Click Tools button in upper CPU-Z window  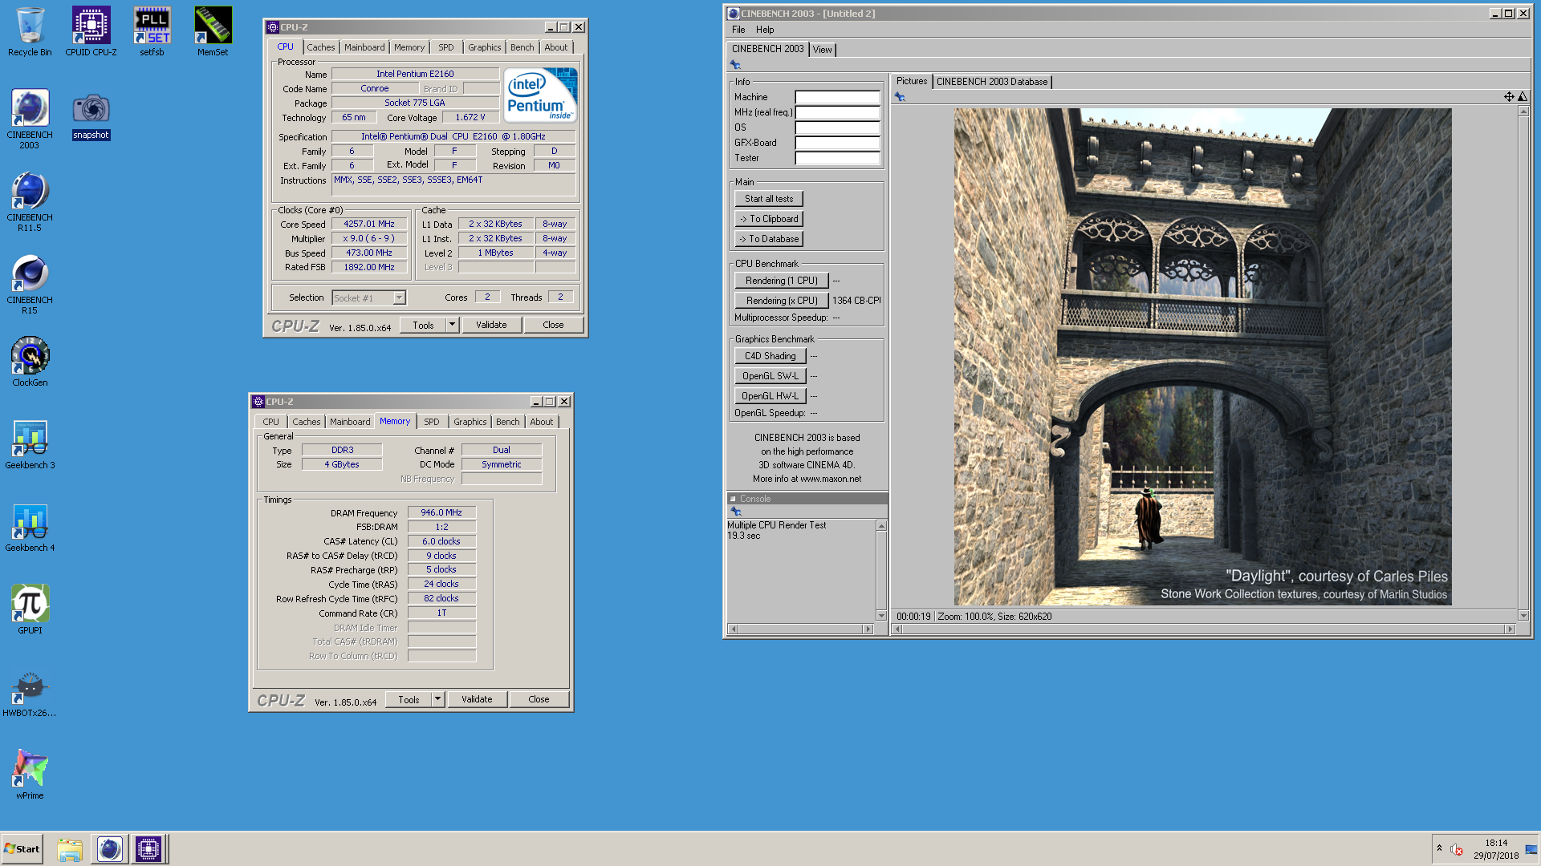tap(423, 325)
